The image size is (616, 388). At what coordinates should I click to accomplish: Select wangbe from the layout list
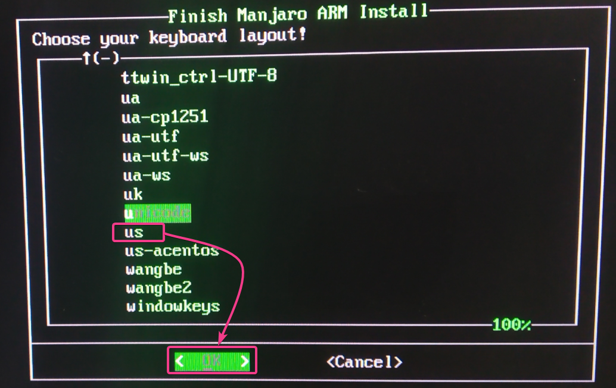tap(154, 270)
